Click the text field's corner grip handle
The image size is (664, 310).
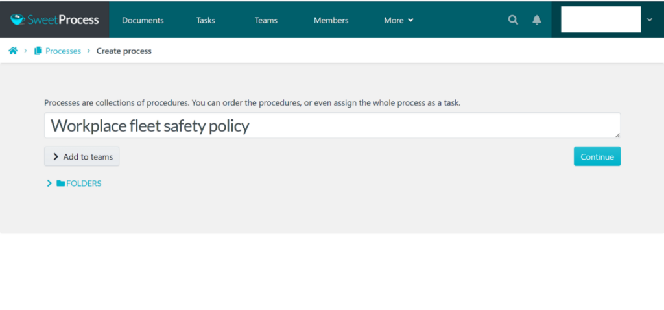617,135
